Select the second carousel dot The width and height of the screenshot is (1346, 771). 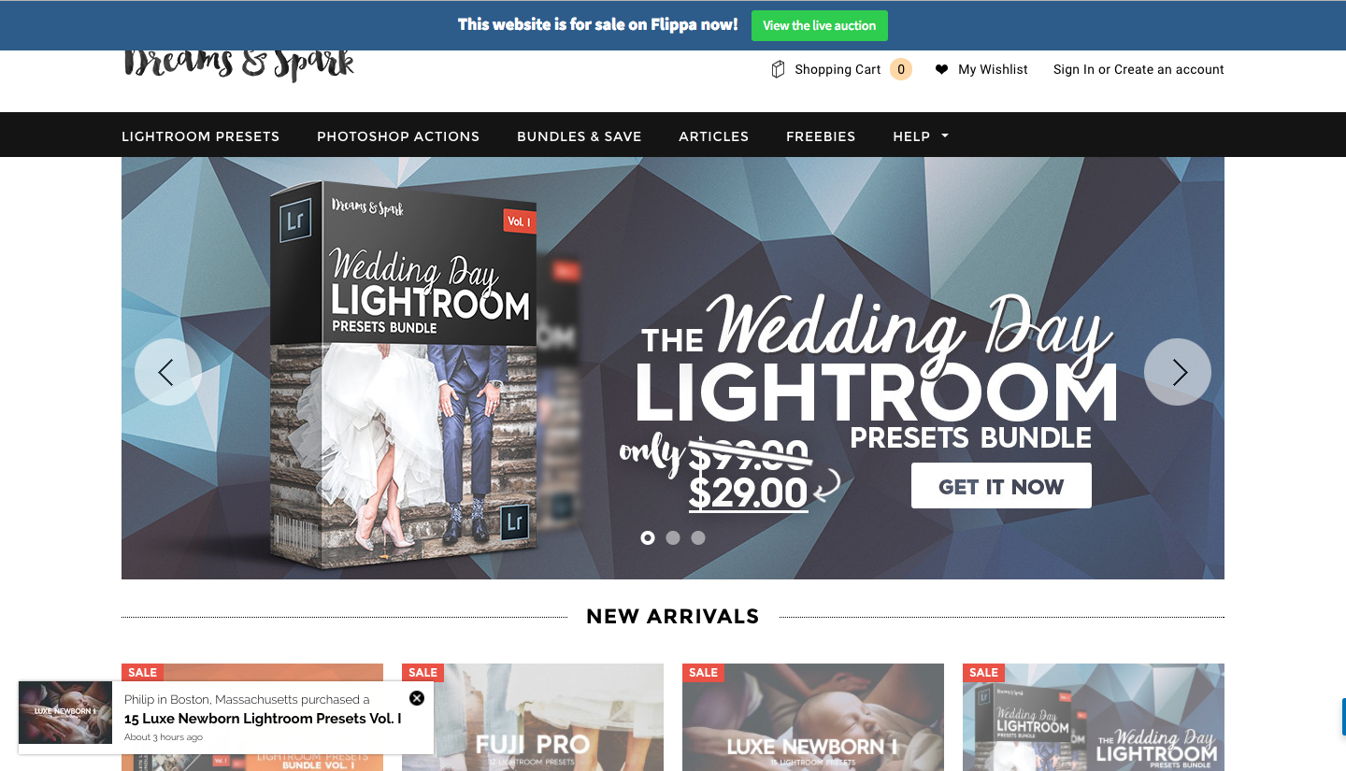coord(673,537)
